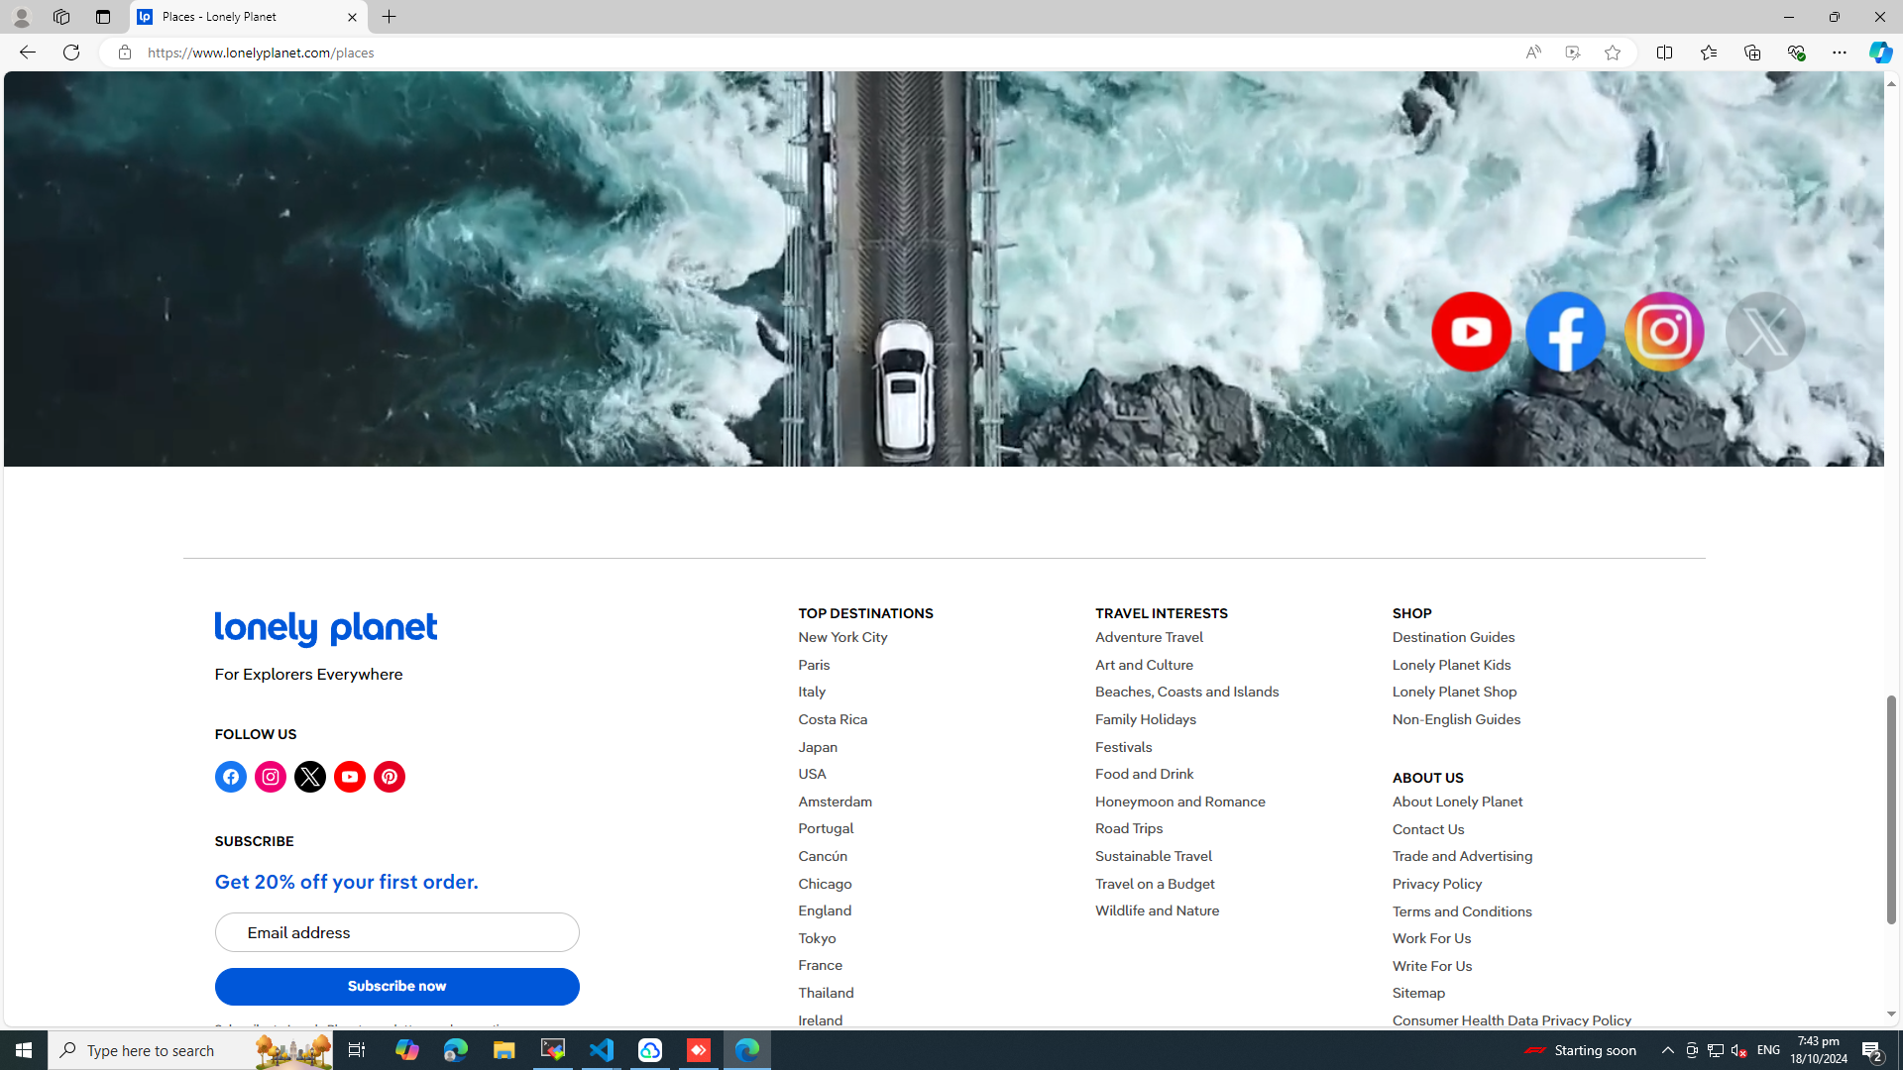The height and width of the screenshot is (1070, 1903).
Task: Go back to the previous page
Action: point(27,53)
